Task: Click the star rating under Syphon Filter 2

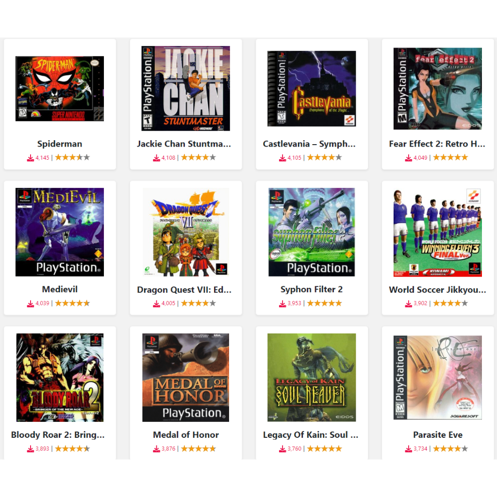Action: (x=324, y=303)
